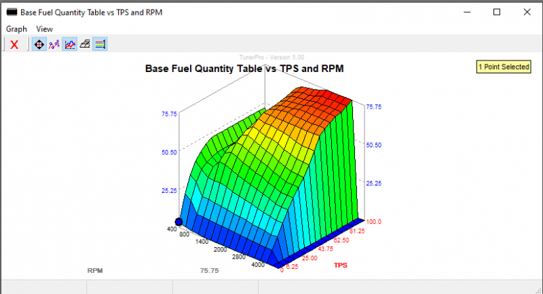The height and width of the screenshot is (294, 543).
Task: Click the 4000 RPM axis tick label
Action: click(257, 265)
